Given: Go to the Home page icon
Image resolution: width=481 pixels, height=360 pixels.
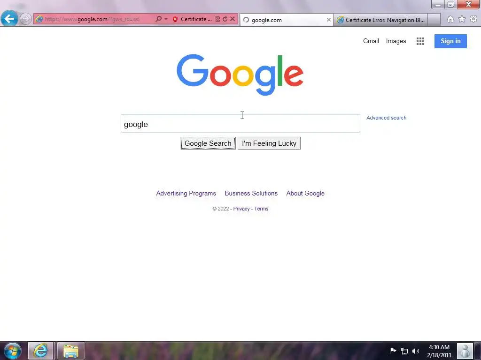Looking at the screenshot, I should [450, 19].
